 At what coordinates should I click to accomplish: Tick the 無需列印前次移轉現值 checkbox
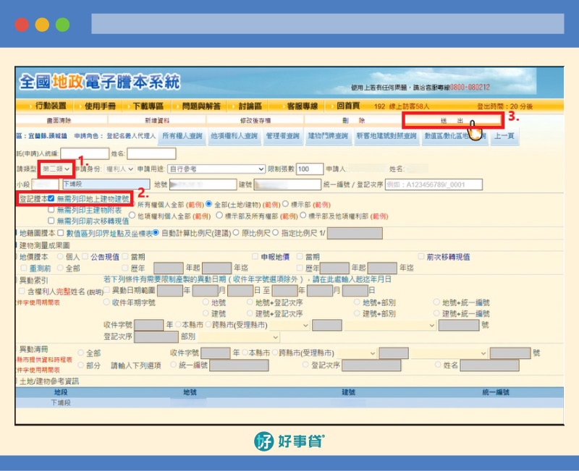click(x=51, y=219)
